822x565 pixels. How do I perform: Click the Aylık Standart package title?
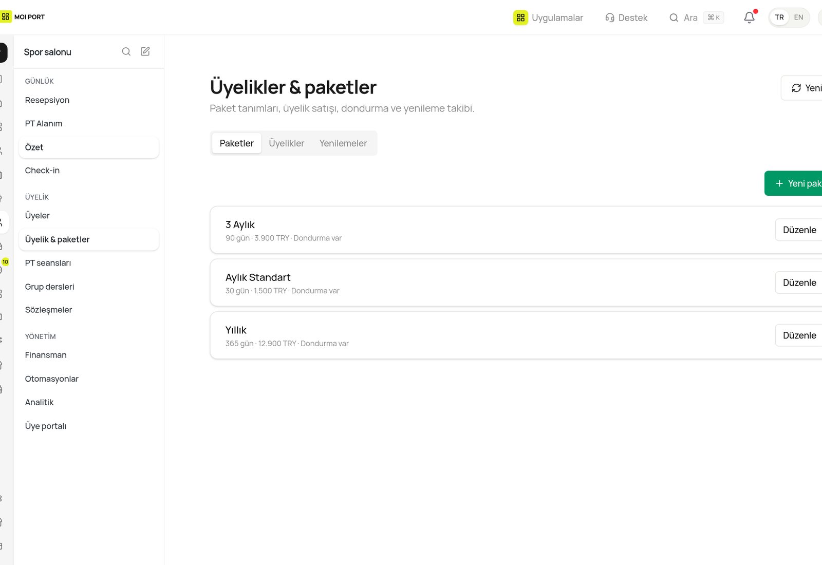coord(258,277)
